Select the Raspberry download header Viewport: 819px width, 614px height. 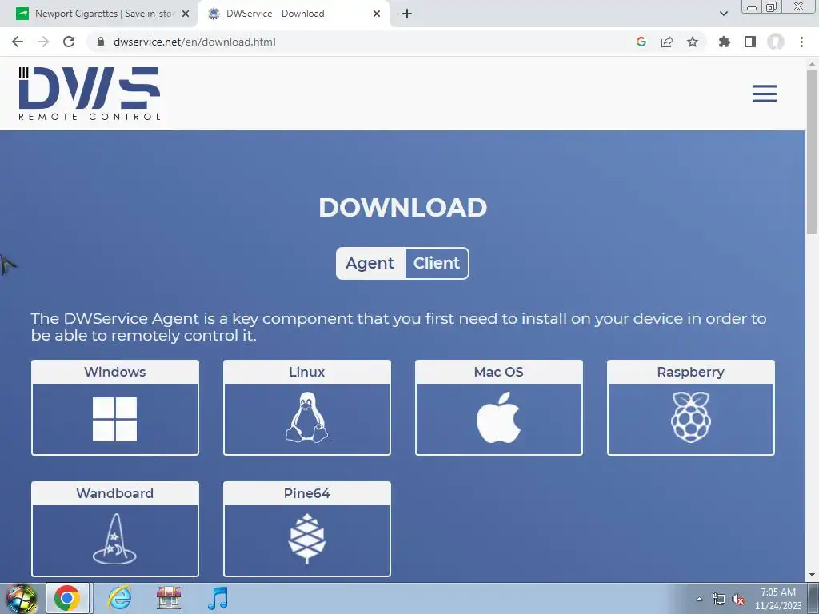tap(690, 372)
